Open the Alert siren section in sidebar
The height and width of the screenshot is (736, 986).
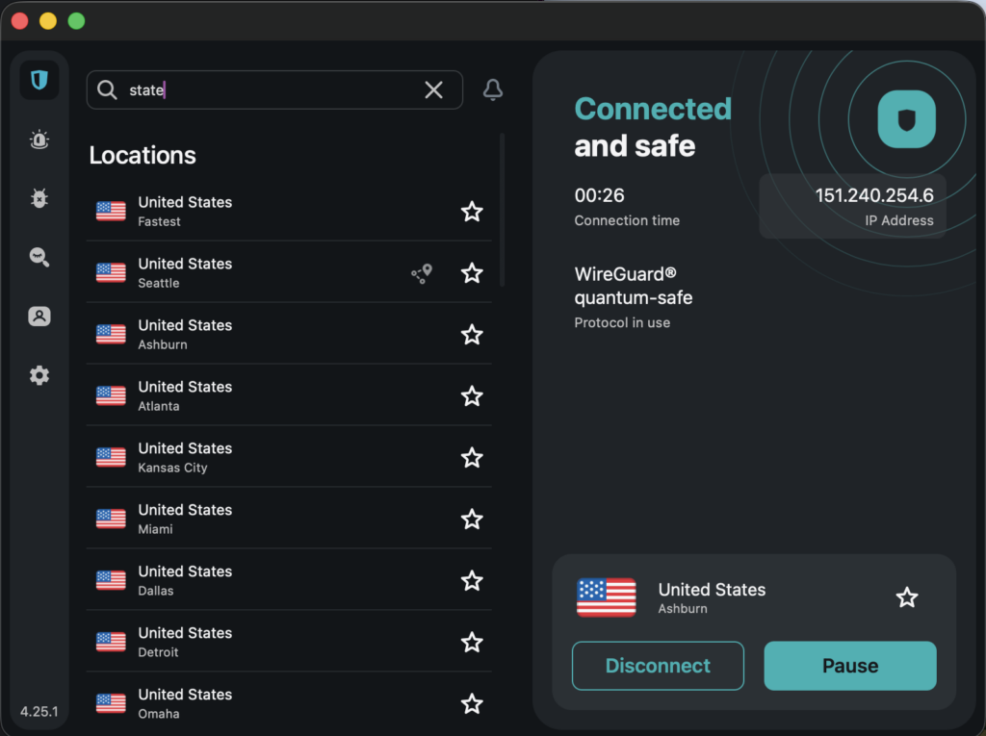pyautogui.click(x=39, y=140)
